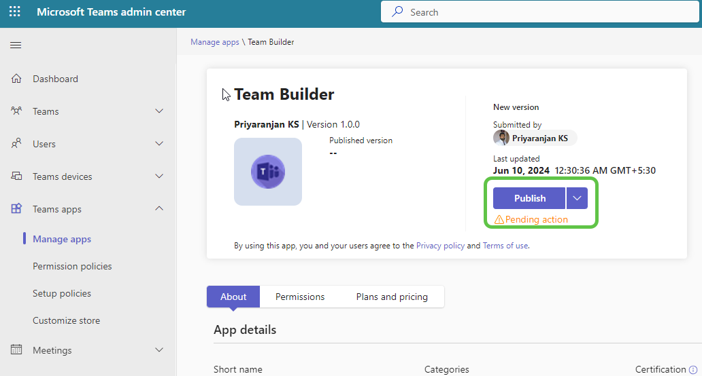Click the Version 1.0.0 text
This screenshot has width=702, height=376.
coord(333,124)
